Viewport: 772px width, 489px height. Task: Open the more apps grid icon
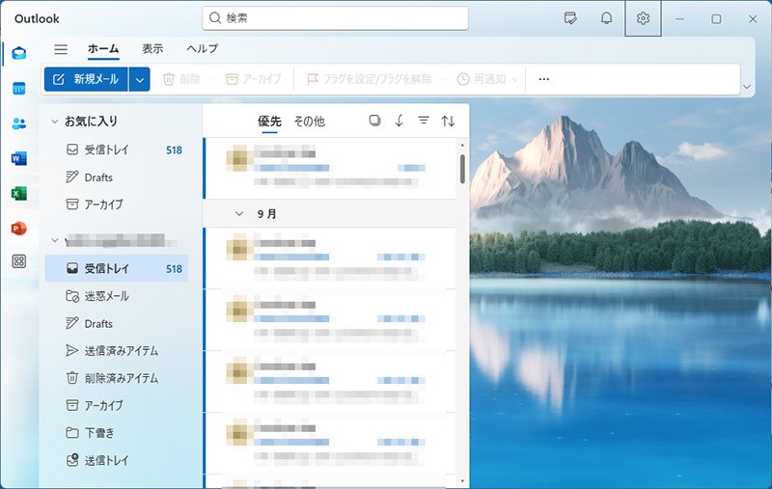19,261
